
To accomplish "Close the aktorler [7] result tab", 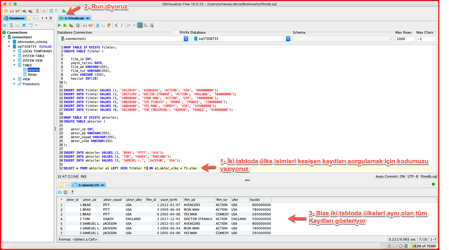I will [x=103, y=185].
